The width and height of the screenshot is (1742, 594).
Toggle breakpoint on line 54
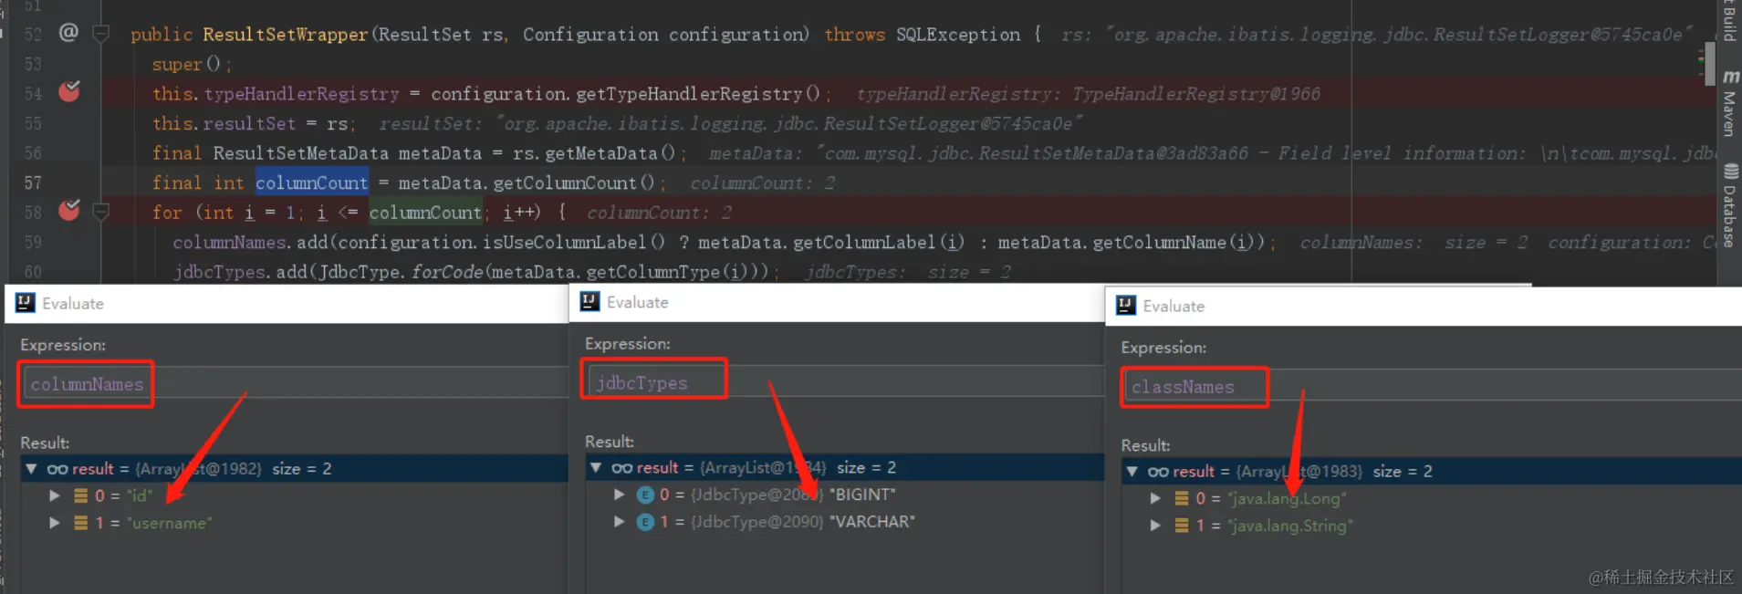pyautogui.click(x=69, y=91)
